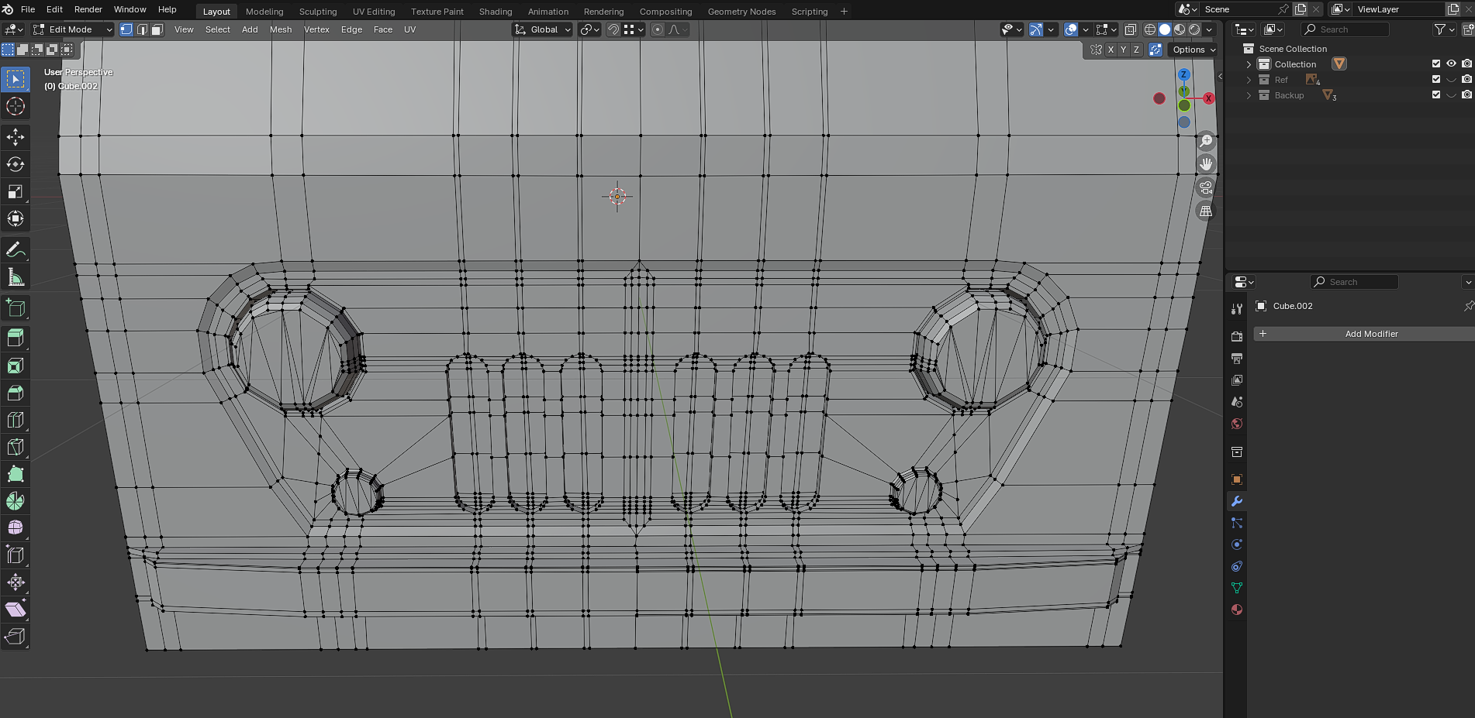Open the Vertex menu
This screenshot has height=718, width=1475.
(316, 29)
